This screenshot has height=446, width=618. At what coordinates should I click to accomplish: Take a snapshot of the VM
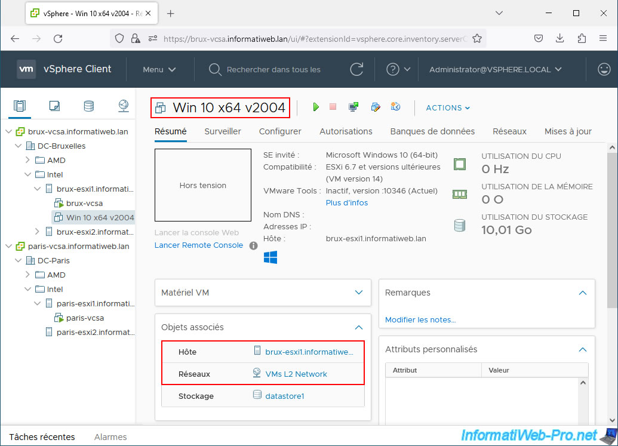coord(395,107)
